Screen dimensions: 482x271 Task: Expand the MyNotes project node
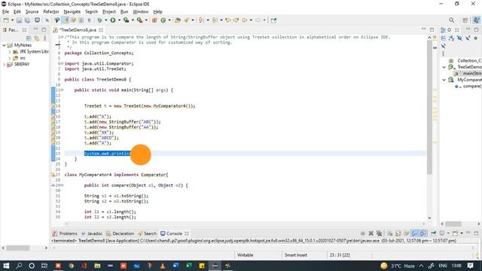point(5,45)
